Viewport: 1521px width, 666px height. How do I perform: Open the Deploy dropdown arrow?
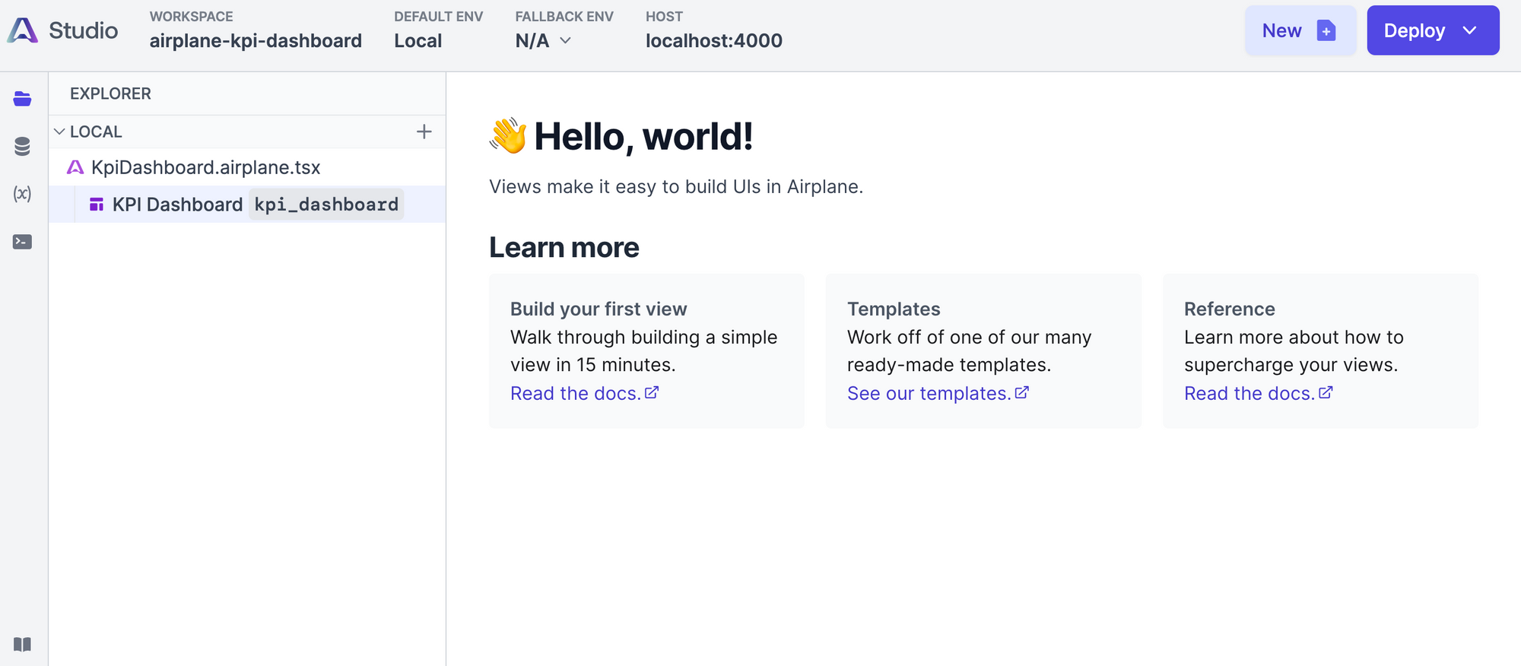1469,30
